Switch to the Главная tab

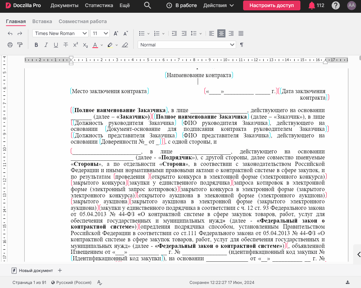point(16,21)
